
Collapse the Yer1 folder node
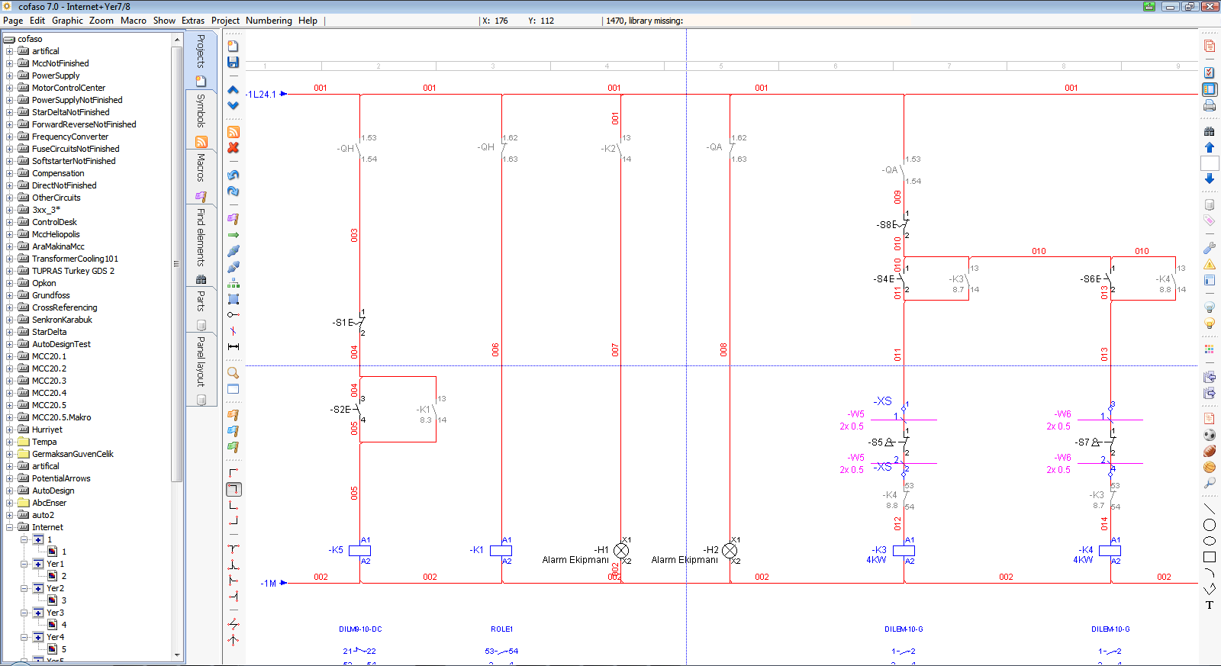(24, 564)
